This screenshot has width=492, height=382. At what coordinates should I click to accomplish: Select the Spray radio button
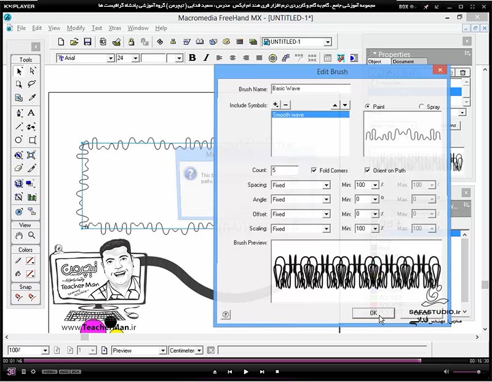pos(421,106)
